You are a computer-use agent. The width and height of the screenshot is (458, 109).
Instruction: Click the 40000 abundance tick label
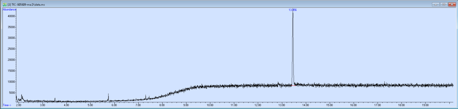point(11,16)
